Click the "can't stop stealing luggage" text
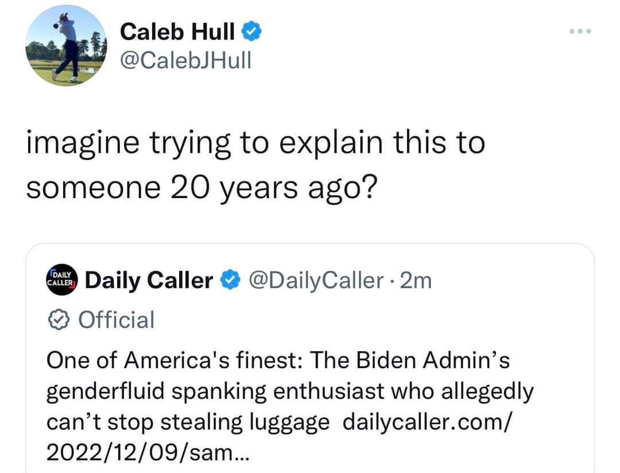Image resolution: width=620 pixels, height=473 pixels. (188, 422)
